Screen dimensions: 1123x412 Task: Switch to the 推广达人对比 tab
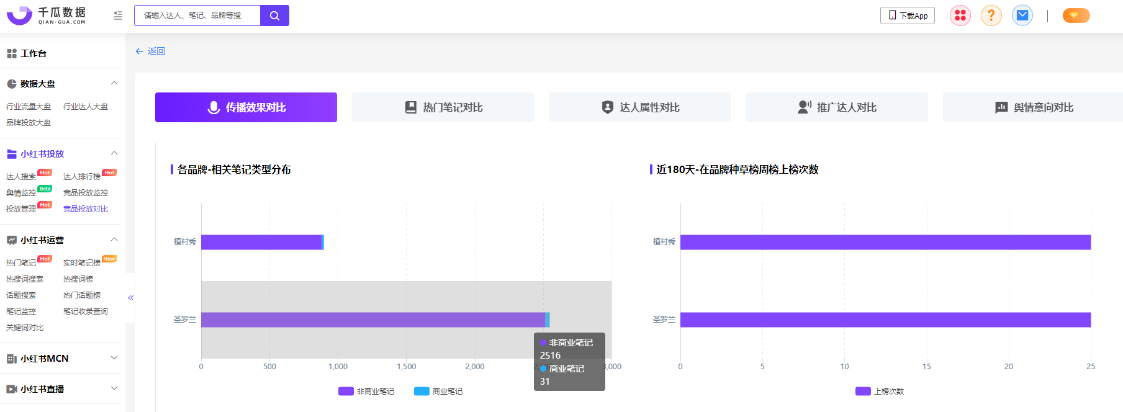(x=837, y=107)
